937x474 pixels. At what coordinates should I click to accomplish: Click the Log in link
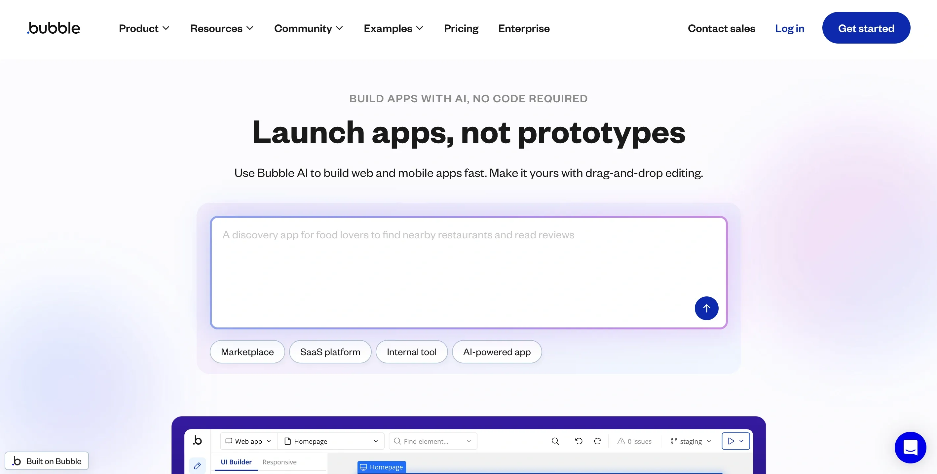pos(789,28)
